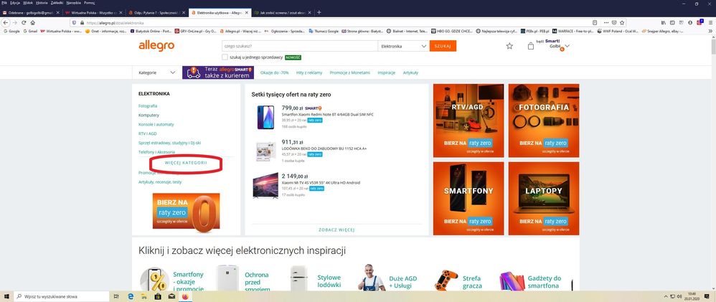
Task: Open the Komputery category link
Action: (x=149, y=115)
